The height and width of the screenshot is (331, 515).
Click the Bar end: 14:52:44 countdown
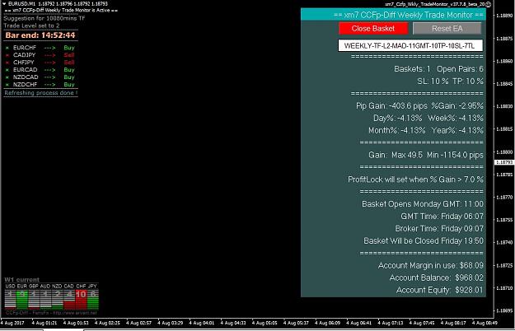click(x=40, y=35)
